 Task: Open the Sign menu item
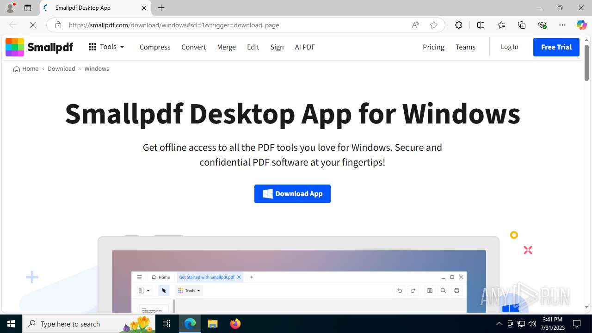pyautogui.click(x=277, y=47)
